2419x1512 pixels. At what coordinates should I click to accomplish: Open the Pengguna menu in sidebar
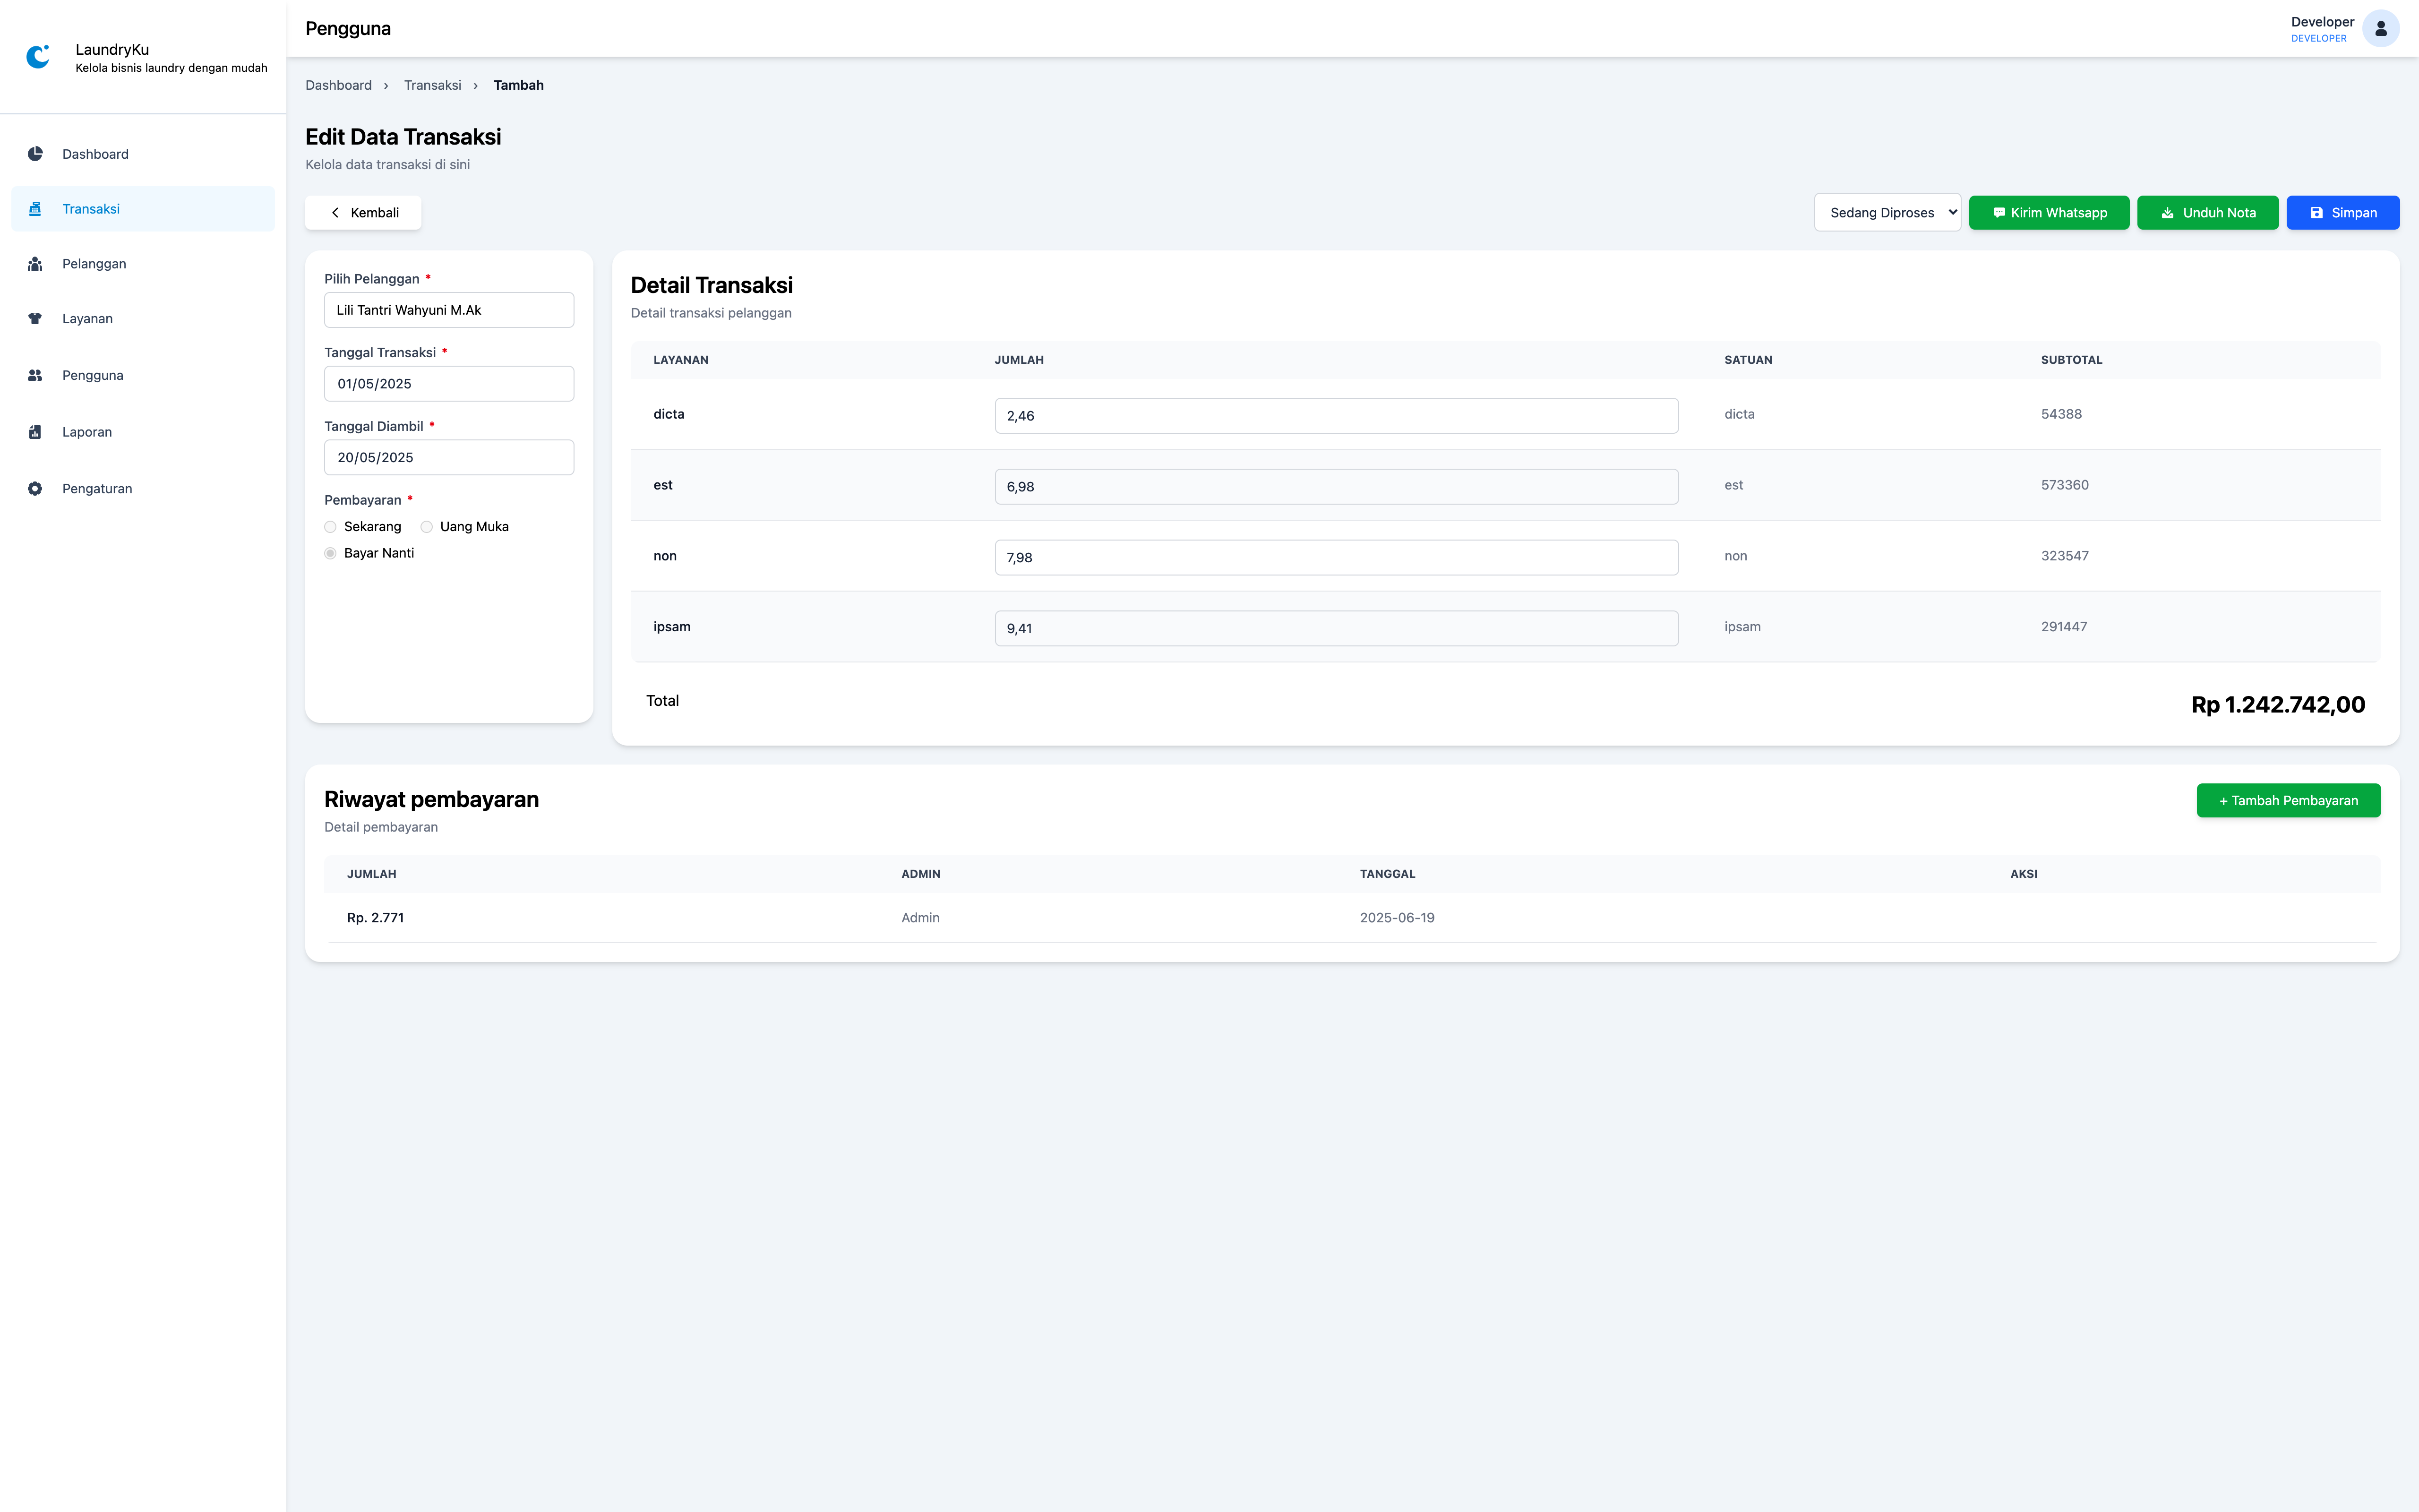point(93,375)
